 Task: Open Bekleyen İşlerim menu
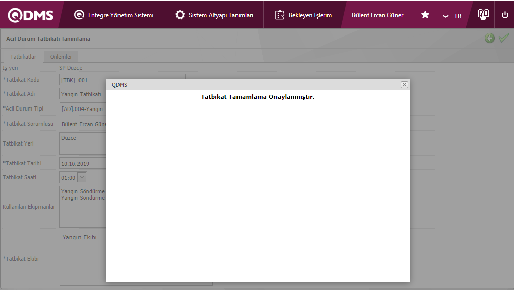(303, 15)
